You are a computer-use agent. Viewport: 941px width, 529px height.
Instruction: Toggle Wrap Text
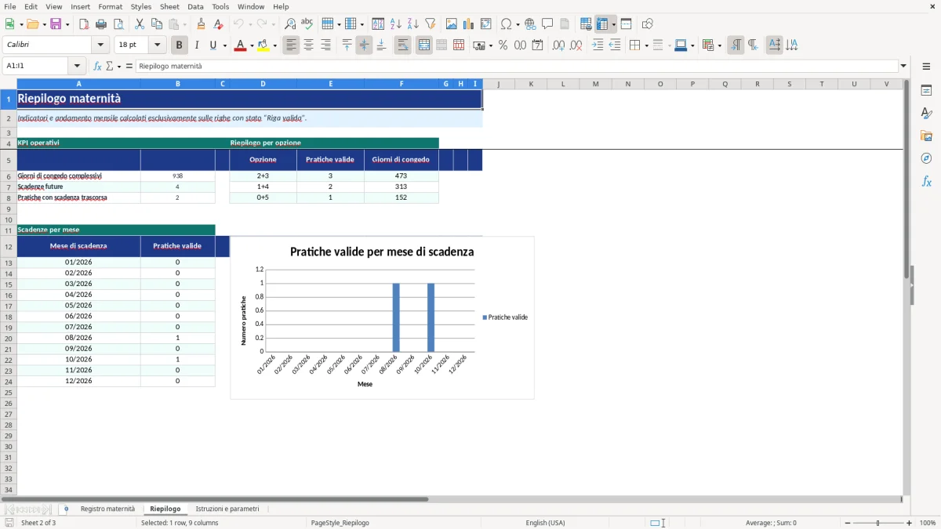pyautogui.click(x=403, y=45)
